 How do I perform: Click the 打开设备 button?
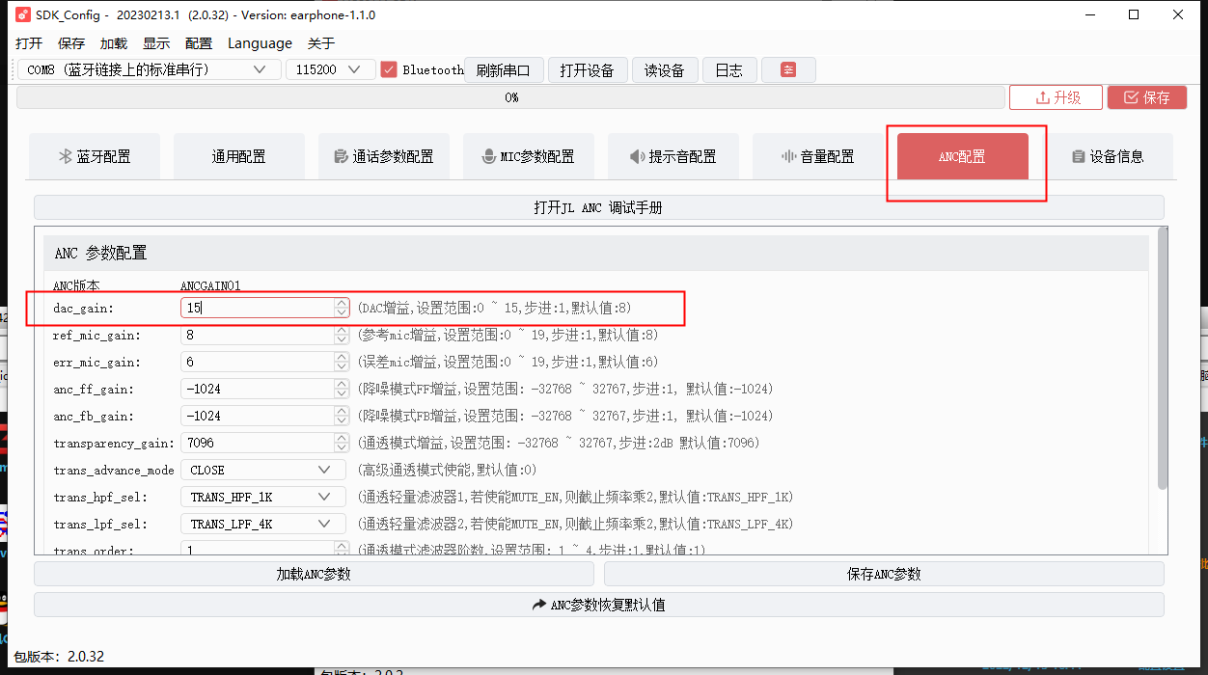coord(588,70)
